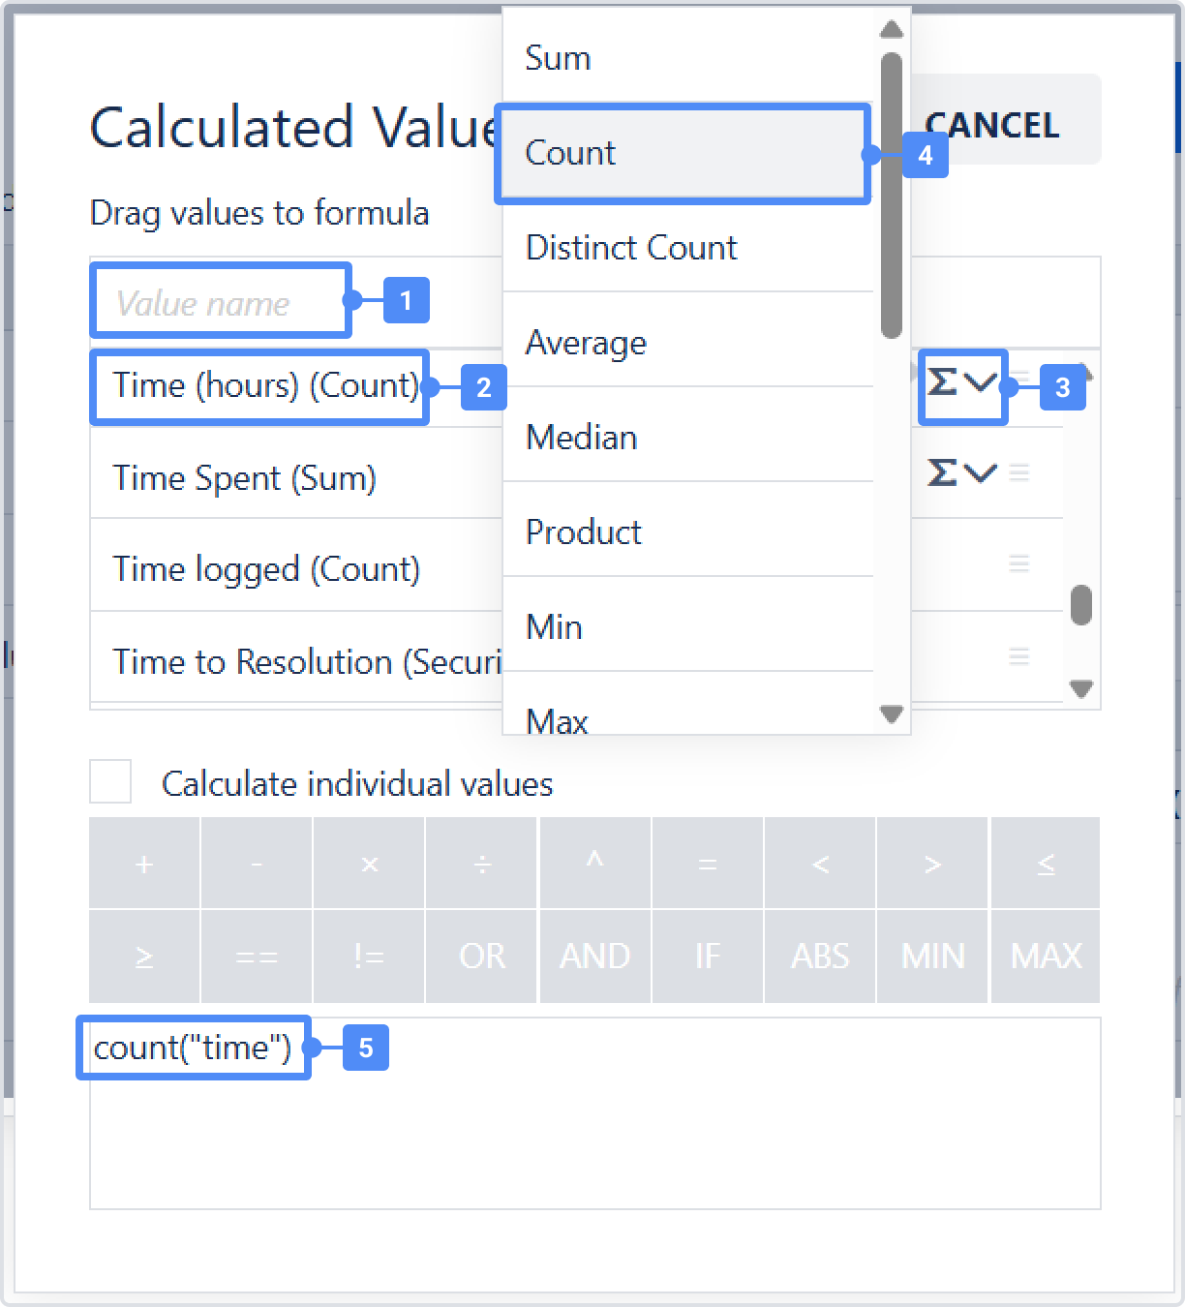Viewport: 1185px width, 1307px height.
Task: Insert the division operator
Action: (482, 864)
